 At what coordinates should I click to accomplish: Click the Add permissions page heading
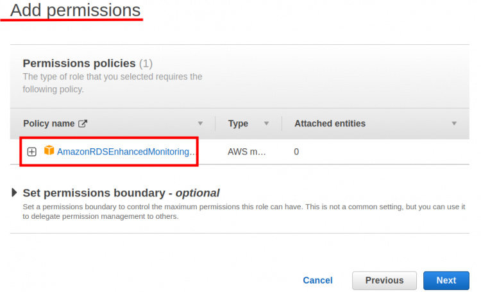(75, 10)
